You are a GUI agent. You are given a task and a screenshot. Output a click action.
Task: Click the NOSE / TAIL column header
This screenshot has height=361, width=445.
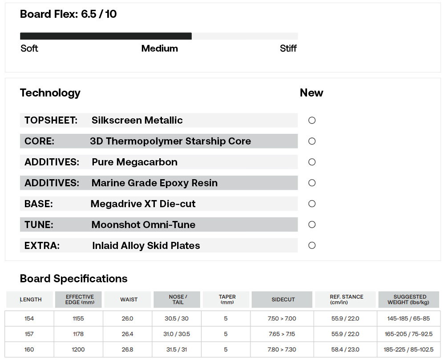[177, 300]
